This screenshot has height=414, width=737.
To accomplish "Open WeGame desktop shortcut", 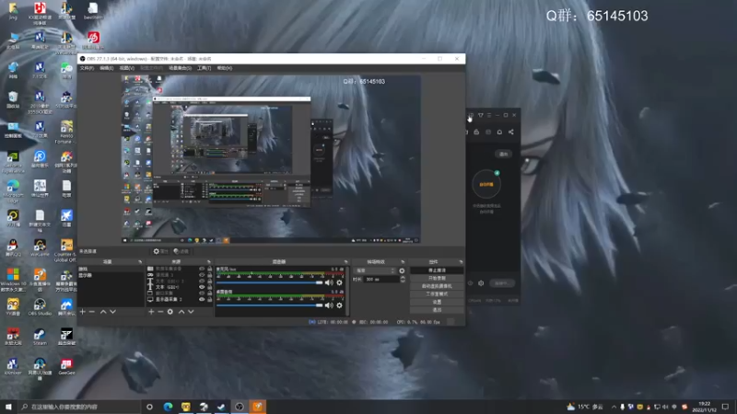I will [40, 247].
